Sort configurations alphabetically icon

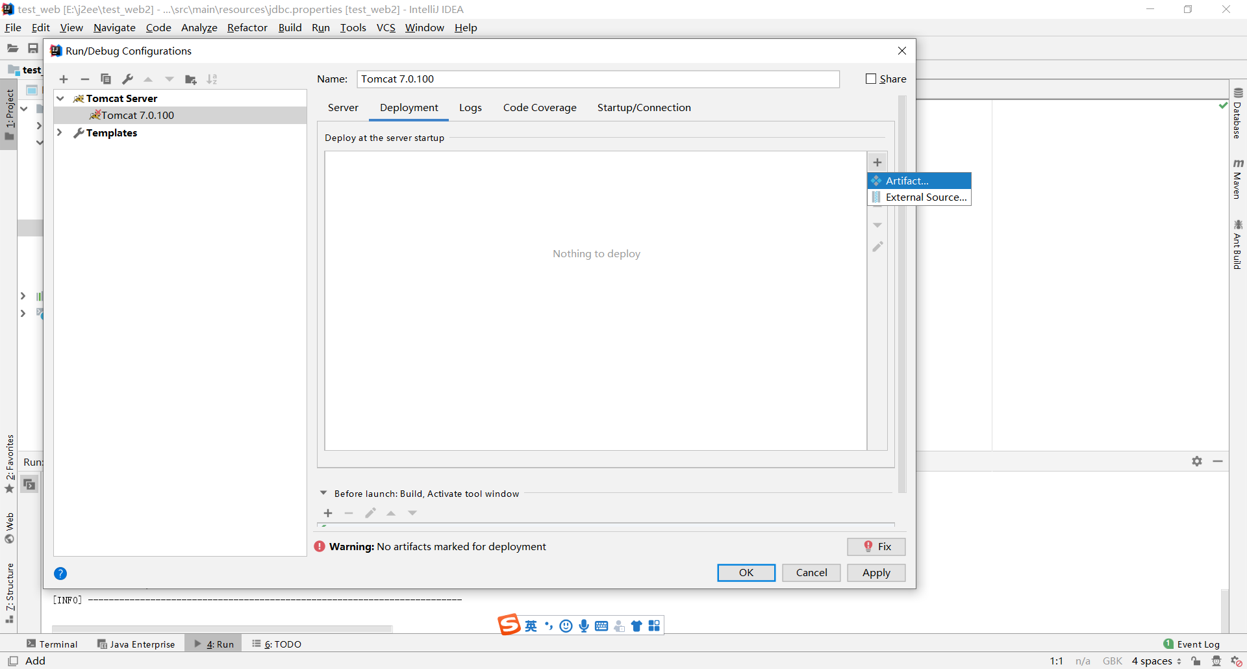tap(212, 79)
